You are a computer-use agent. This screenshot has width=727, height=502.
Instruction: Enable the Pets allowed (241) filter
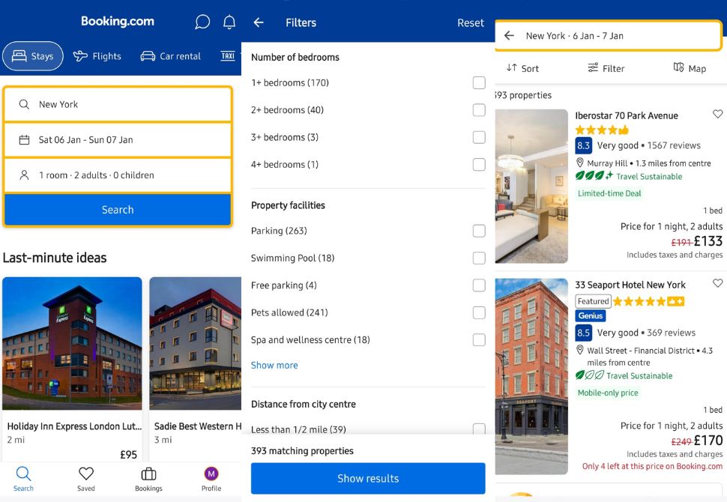479,312
